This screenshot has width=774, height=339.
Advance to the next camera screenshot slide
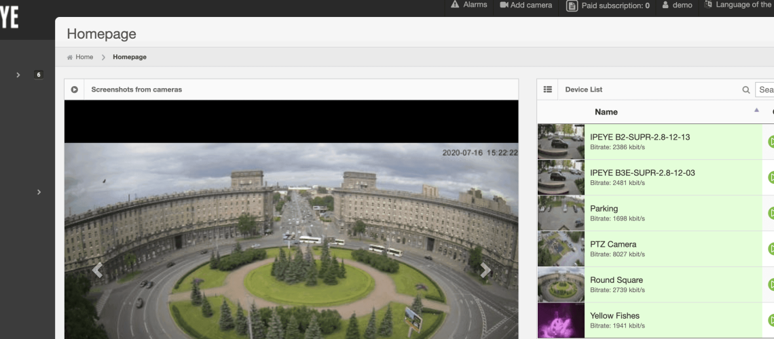pos(485,271)
